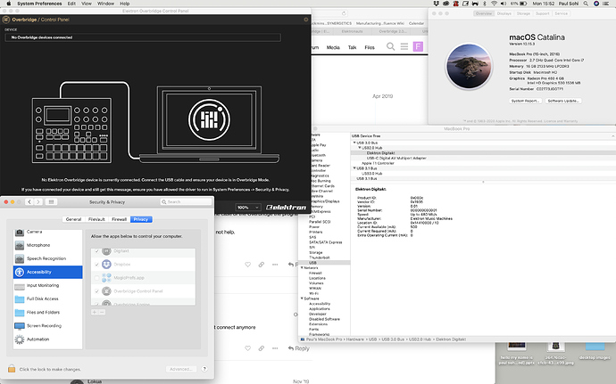Open the Wi-Fi menu bar icon
This screenshot has width=616, height=384.
click(494, 4)
